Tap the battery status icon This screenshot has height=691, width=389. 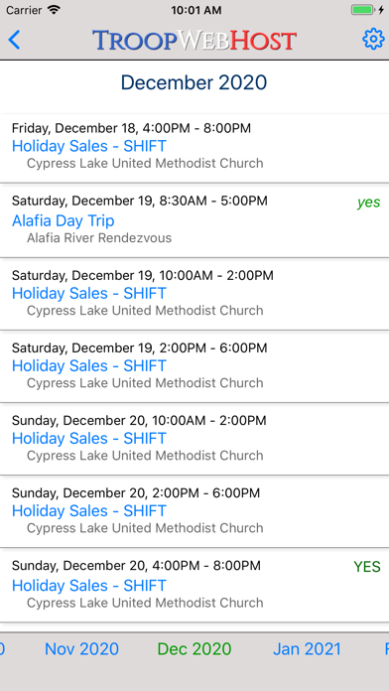pyautogui.click(x=363, y=10)
